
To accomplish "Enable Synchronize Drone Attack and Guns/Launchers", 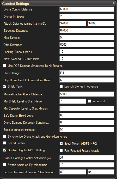I will (x=4, y=137).
